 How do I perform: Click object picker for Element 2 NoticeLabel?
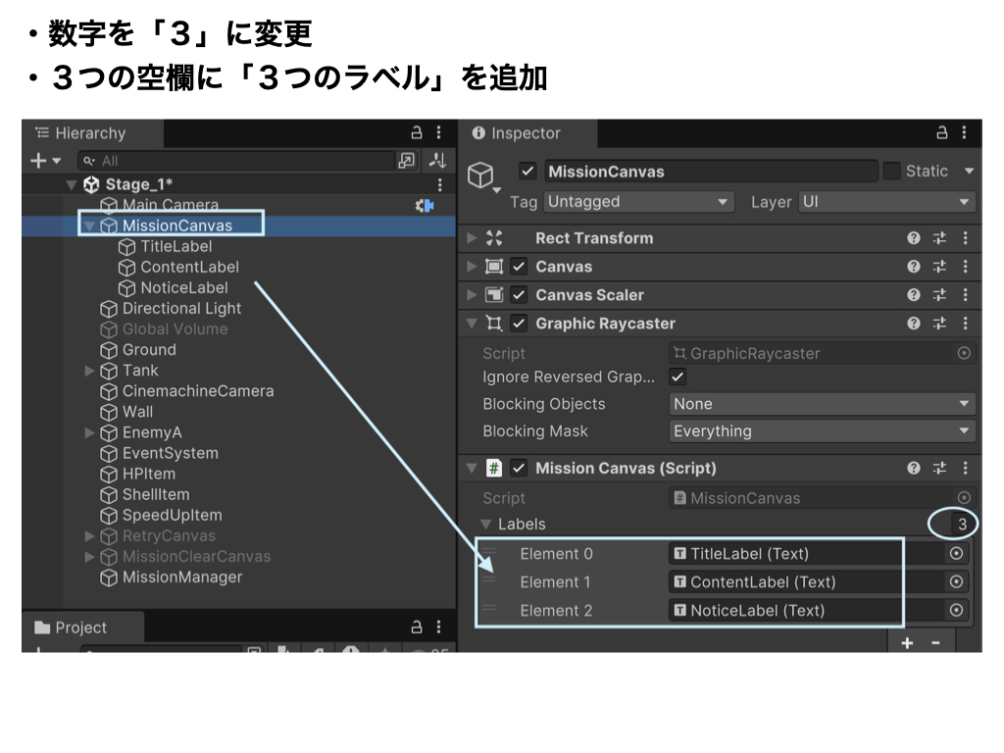point(957,611)
